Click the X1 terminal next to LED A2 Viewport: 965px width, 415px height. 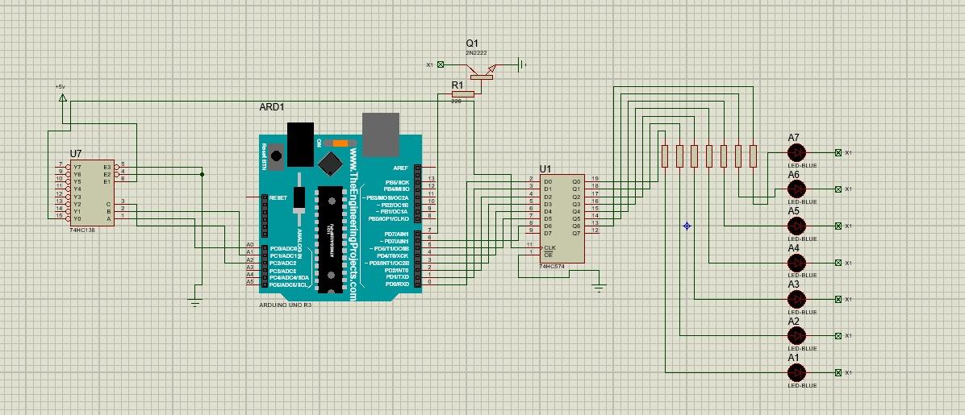[x=838, y=336]
